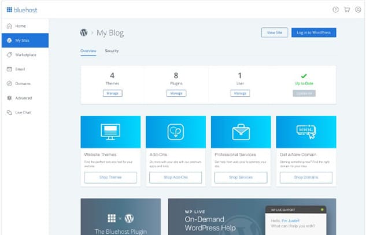Viewport: 366px width, 235px height.
Task: Click the Shop Themes button
Action: pos(110,177)
